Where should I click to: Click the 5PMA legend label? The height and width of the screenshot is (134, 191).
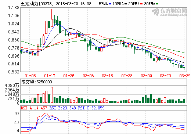pyautogui.click(x=104, y=4)
